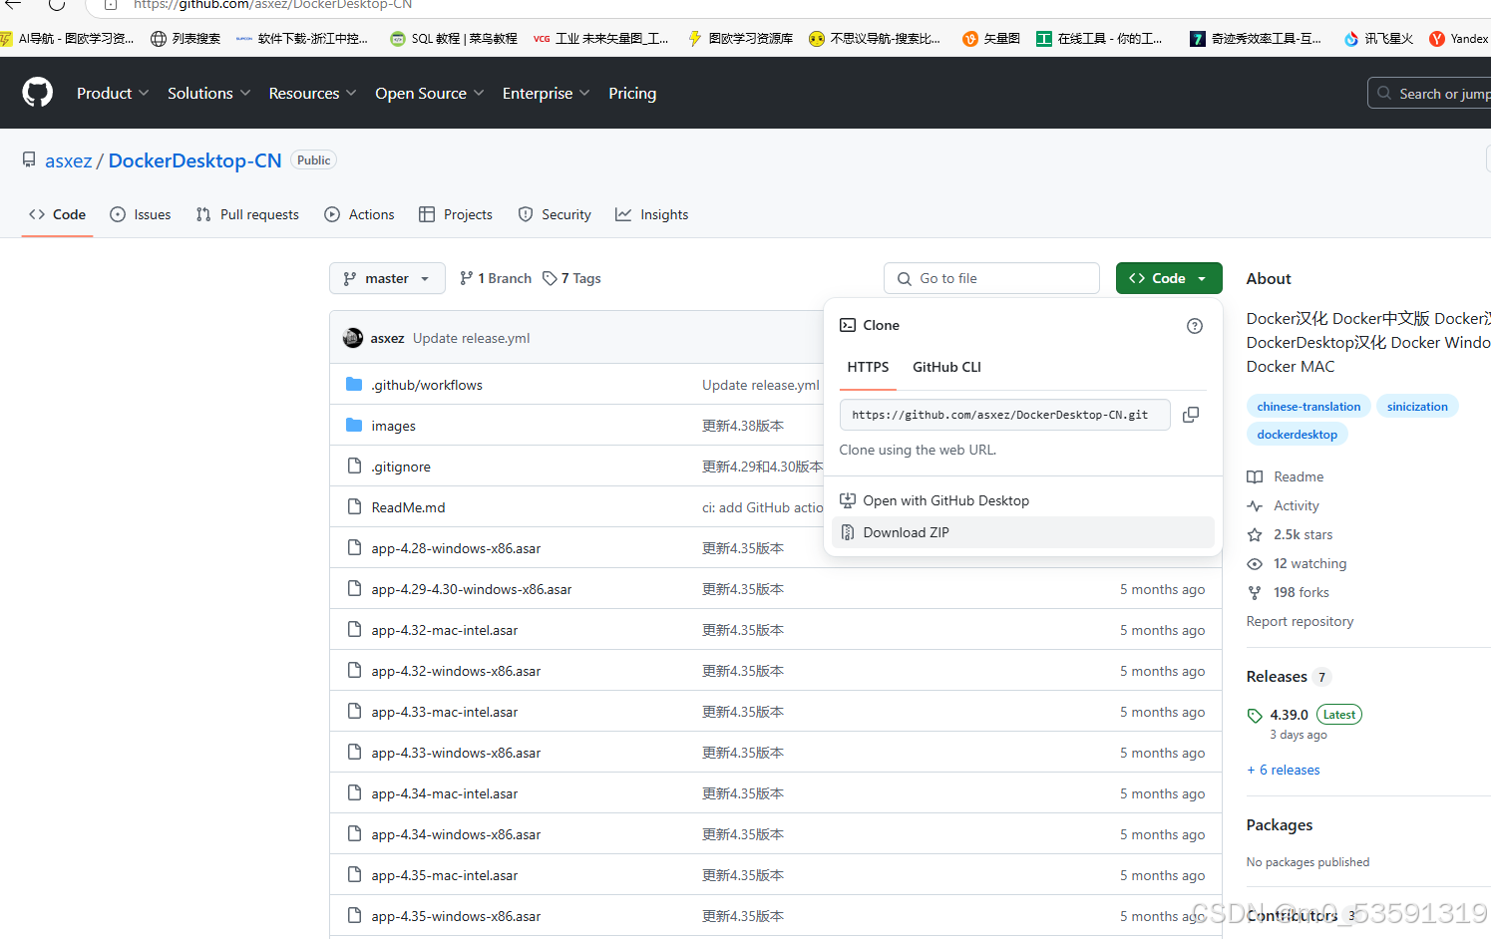The width and height of the screenshot is (1491, 939).
Task: Open app-4.35-mac-intel.asar file
Action: coord(445,875)
